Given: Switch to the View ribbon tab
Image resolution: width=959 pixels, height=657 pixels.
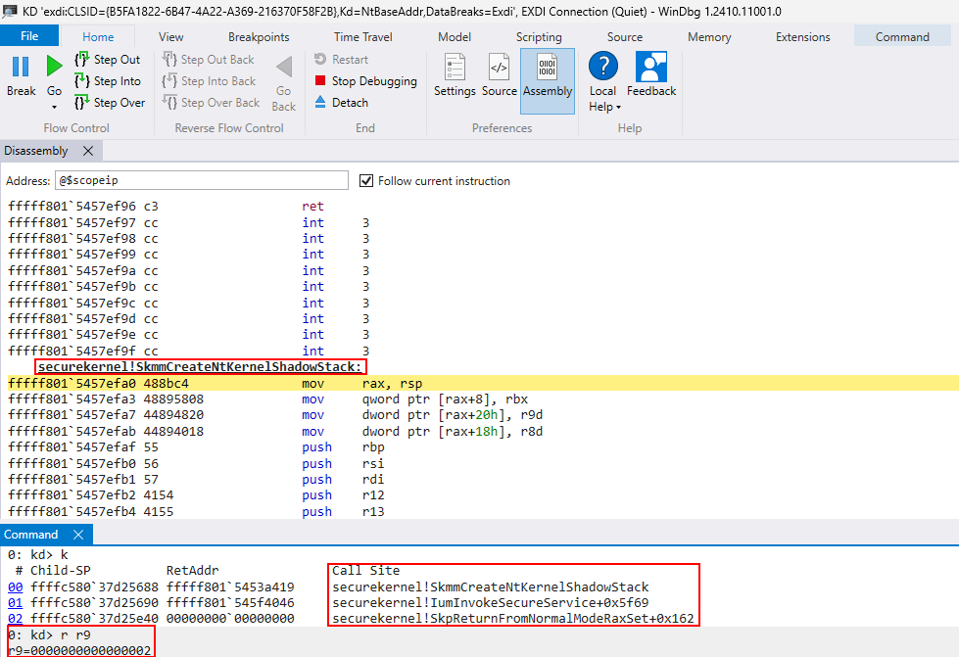Looking at the screenshot, I should (170, 36).
